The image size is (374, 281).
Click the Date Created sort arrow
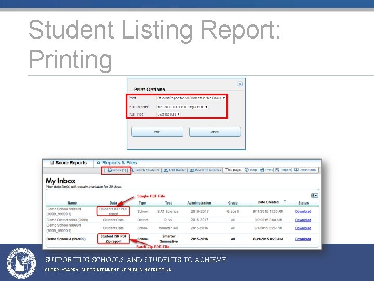(285, 201)
